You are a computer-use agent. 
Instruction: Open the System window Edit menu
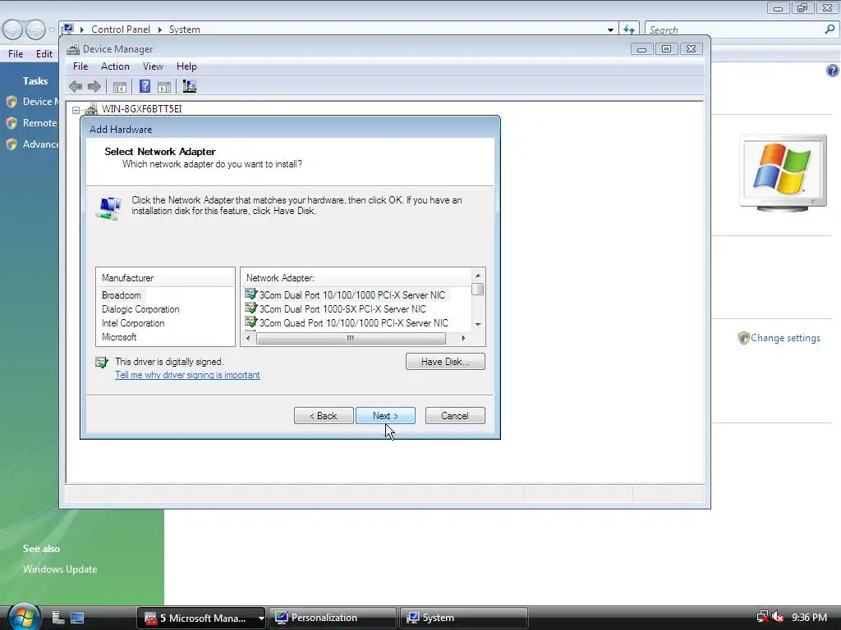point(44,54)
